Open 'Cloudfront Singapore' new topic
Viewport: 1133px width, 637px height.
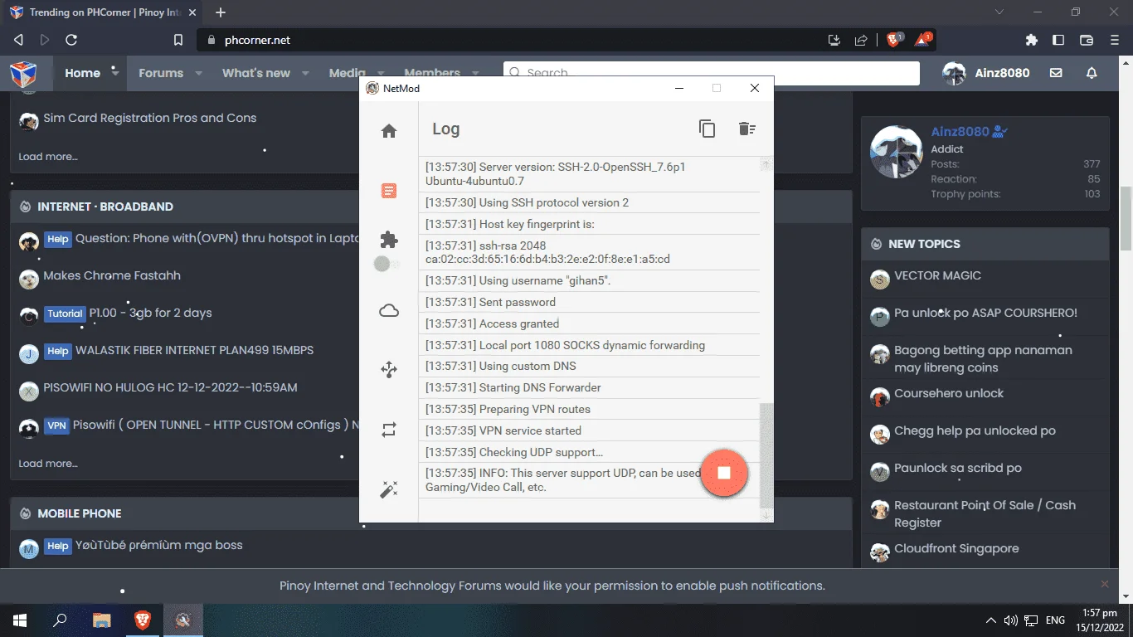tap(956, 548)
